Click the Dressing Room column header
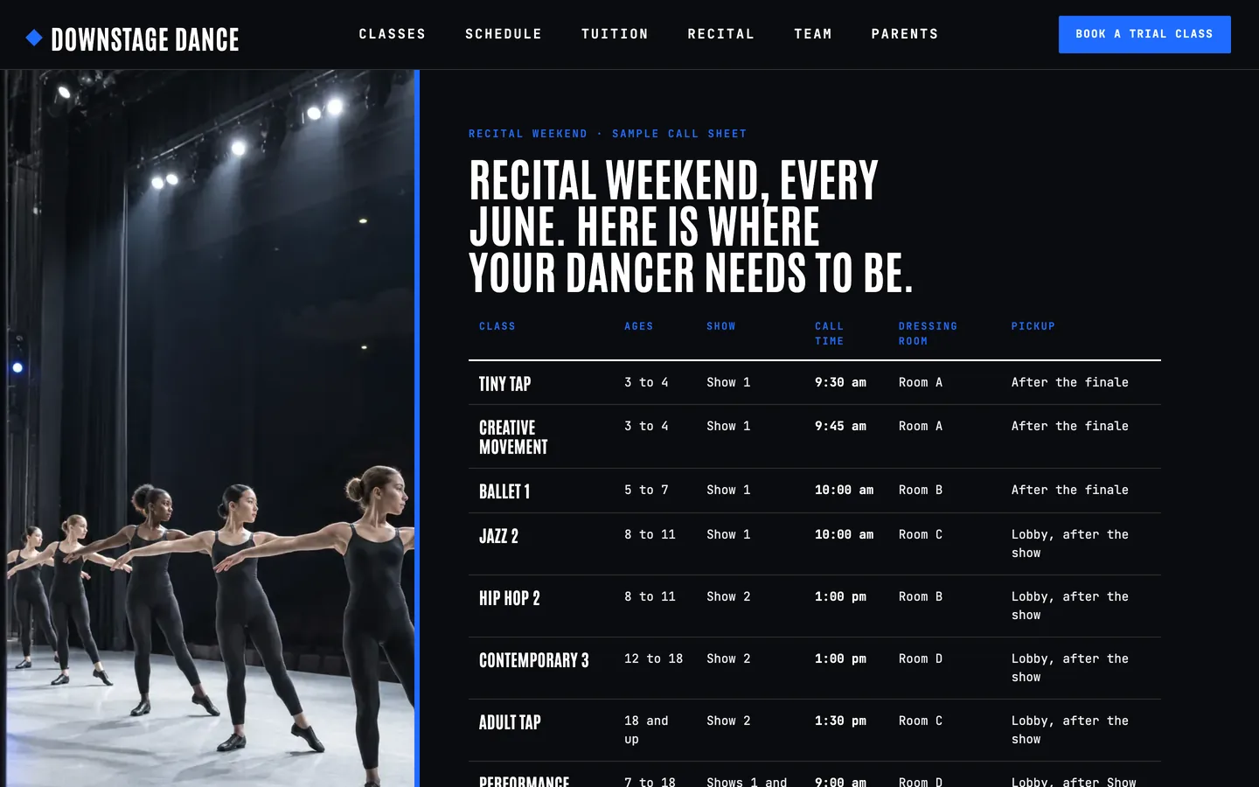Image resolution: width=1259 pixels, height=787 pixels. [928, 333]
